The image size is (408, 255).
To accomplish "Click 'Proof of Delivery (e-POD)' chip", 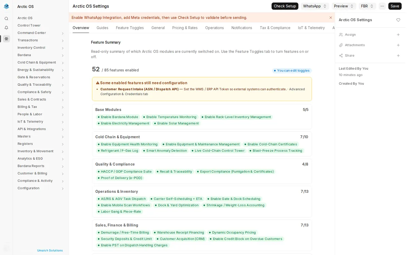I will [x=120, y=178].
